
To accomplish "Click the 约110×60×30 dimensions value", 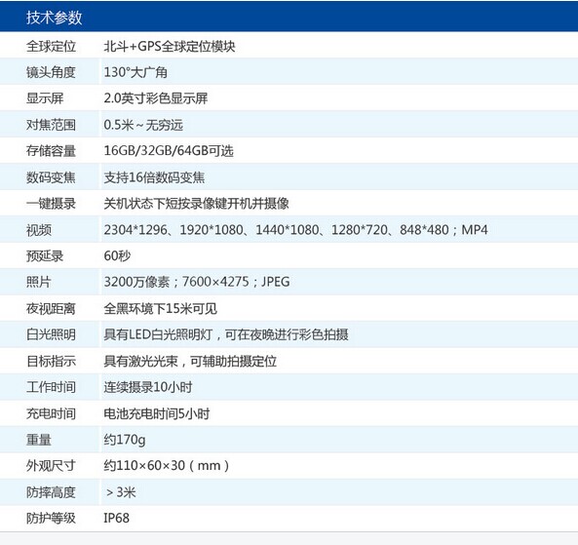I will click(x=167, y=466).
